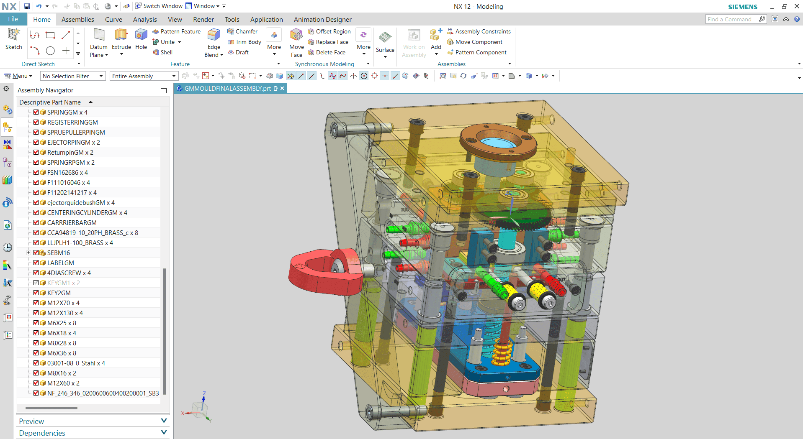The height and width of the screenshot is (439, 803).
Task: Select the Rectangle sketch tool
Action: (50, 35)
